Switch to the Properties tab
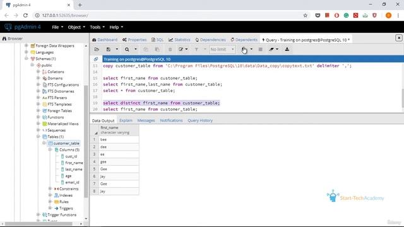 point(134,40)
